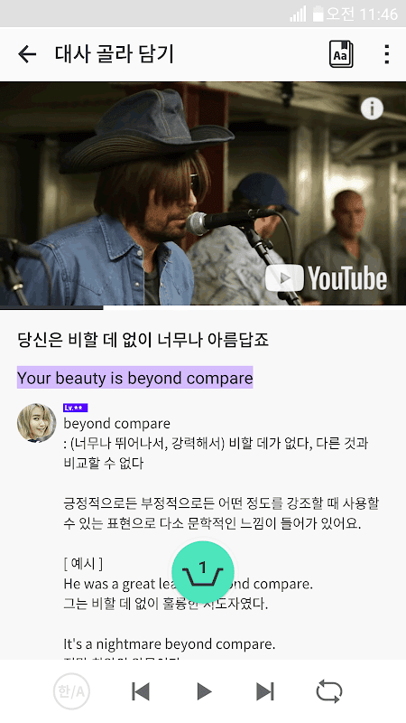The width and height of the screenshot is (406, 723).
Task: Click the Lv.** level badge
Action: pos(75,408)
